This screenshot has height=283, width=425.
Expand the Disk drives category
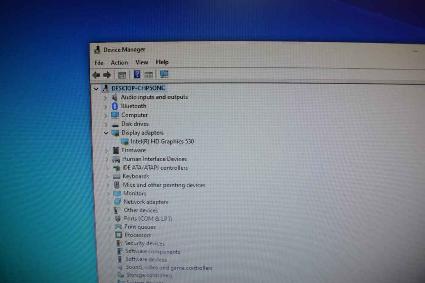tap(106, 124)
